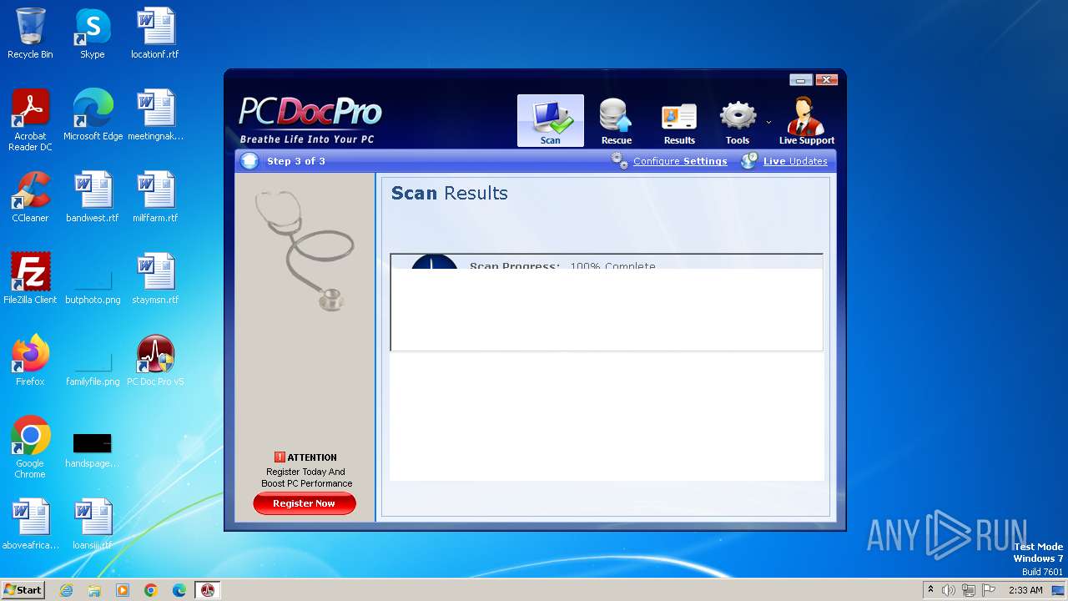Select the Firefox desktop shortcut
1068x601 pixels.
click(30, 361)
